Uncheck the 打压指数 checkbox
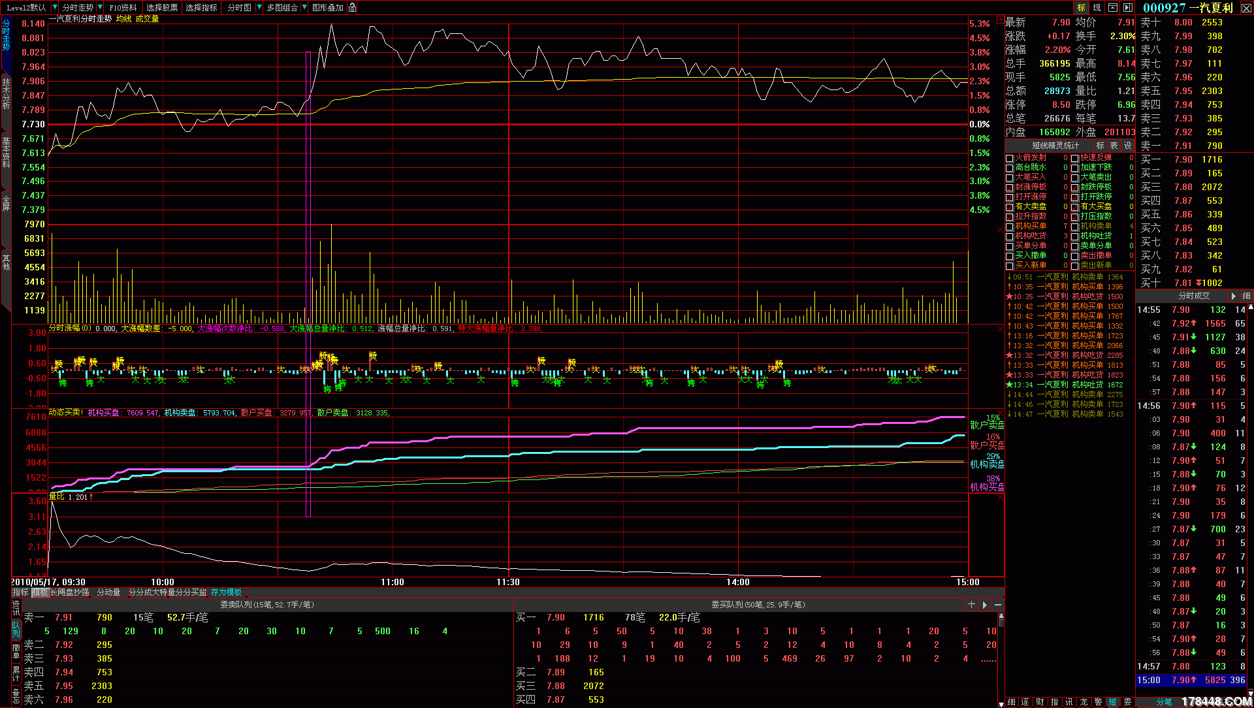This screenshot has height=708, width=1254. coord(1075,217)
